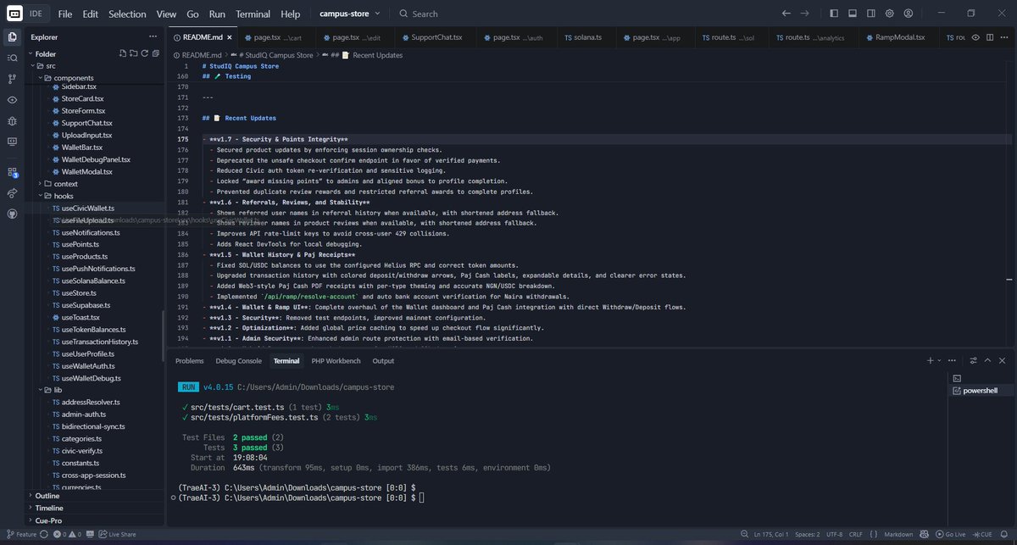Click the errors and warnings status indicator
Viewport: 1017px width, 545px height.
click(x=67, y=535)
